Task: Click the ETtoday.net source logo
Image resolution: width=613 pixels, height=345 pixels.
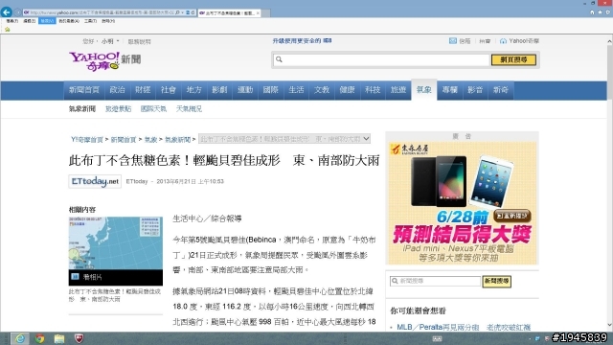Action: coord(95,181)
